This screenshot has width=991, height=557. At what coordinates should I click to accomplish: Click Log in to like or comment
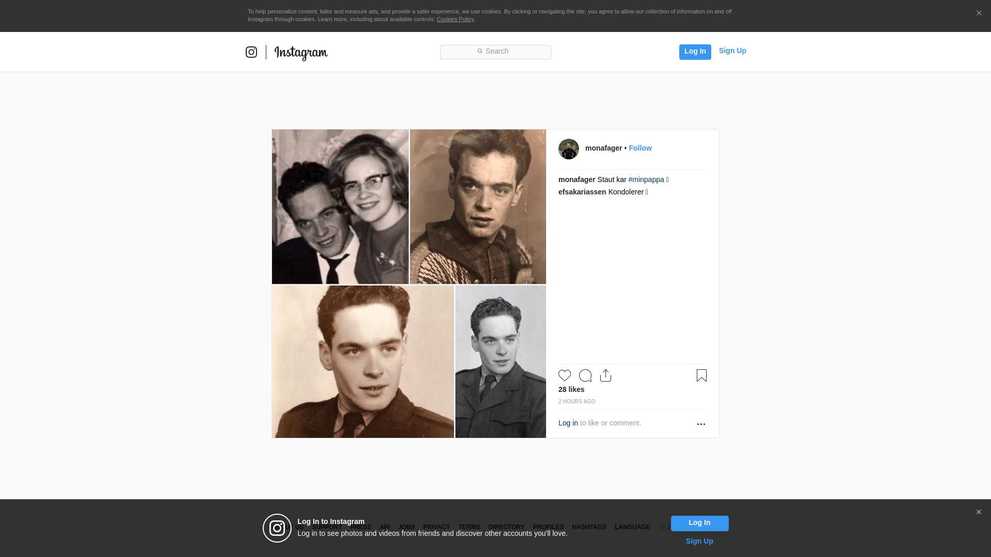[x=568, y=423]
